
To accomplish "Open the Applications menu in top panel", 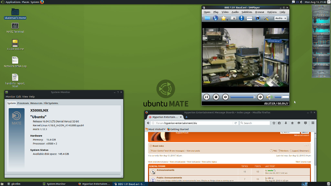I will tap(13, 2).
